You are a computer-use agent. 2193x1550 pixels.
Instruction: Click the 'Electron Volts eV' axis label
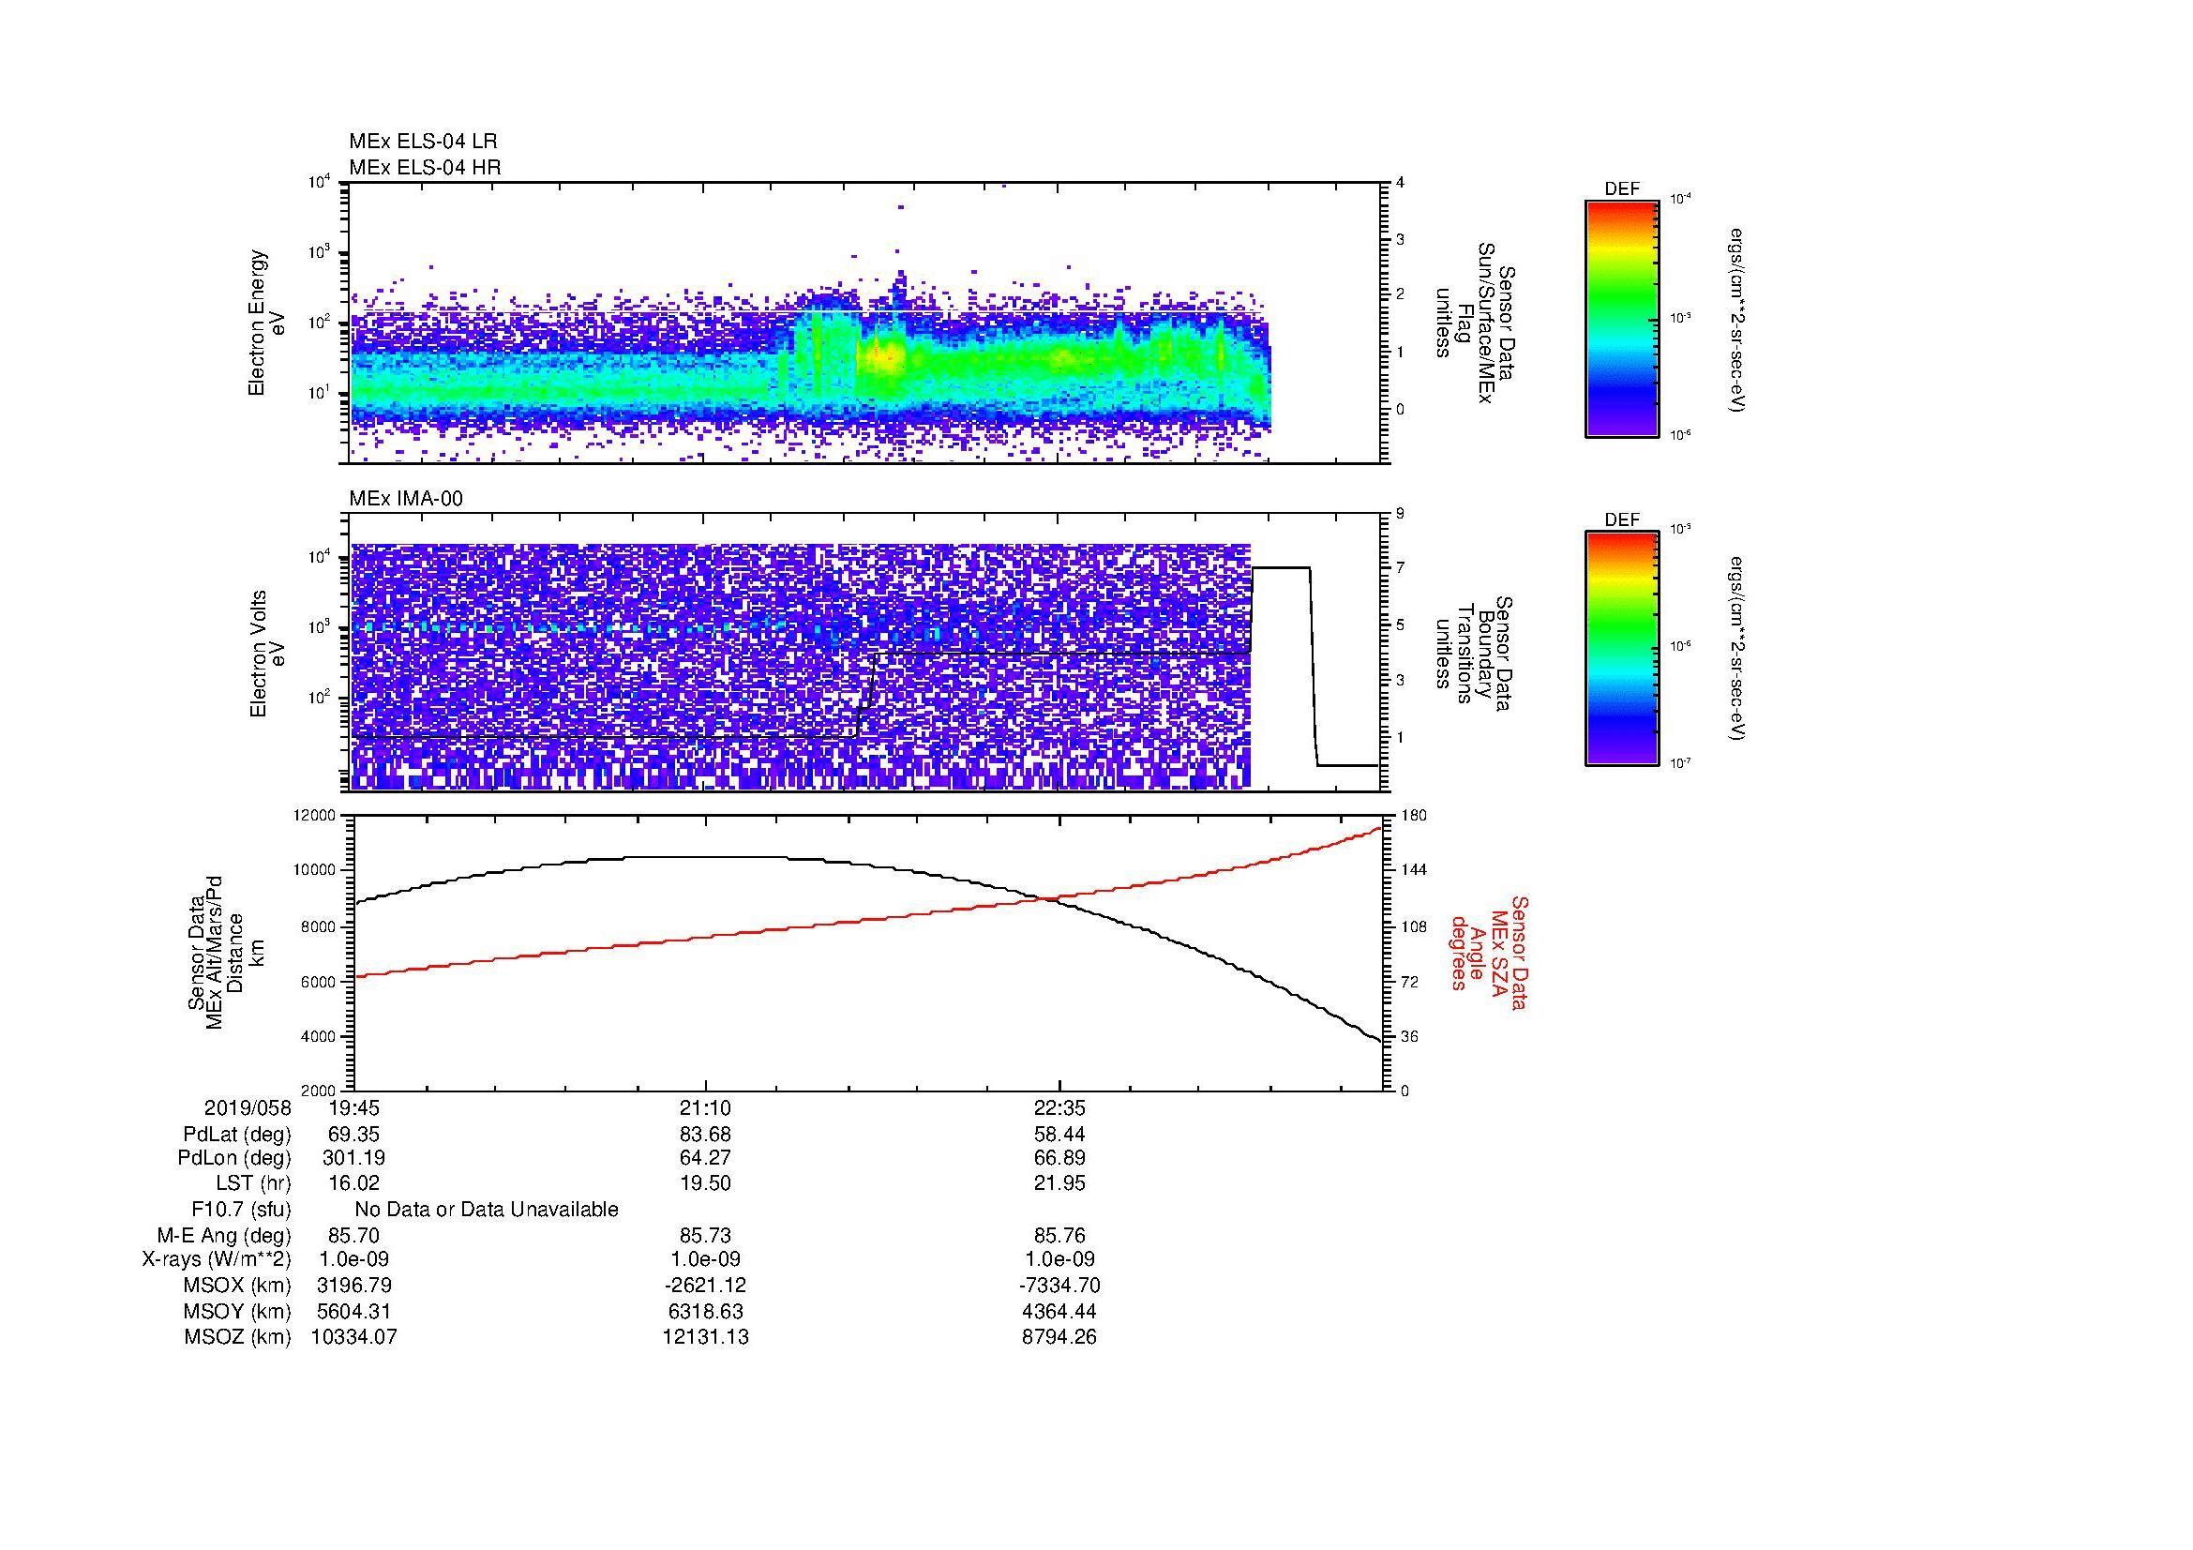(x=267, y=655)
